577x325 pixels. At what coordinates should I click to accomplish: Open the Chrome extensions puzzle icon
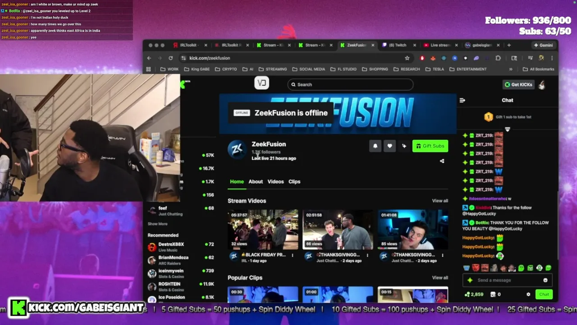pos(498,58)
